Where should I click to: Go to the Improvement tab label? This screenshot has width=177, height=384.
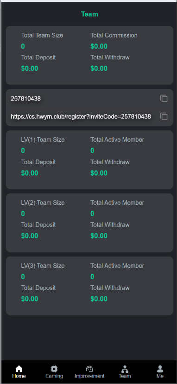[89, 376]
